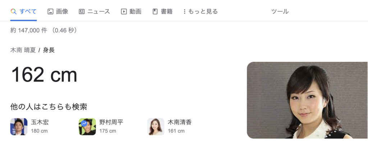Click the 木南清香 161 cm entry

tap(170, 127)
